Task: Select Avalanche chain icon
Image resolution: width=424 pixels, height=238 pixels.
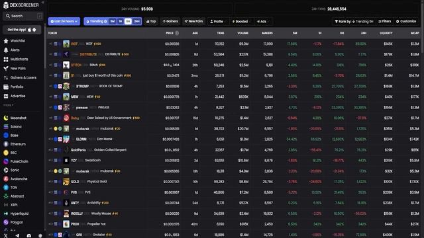Action: click(x=6, y=178)
